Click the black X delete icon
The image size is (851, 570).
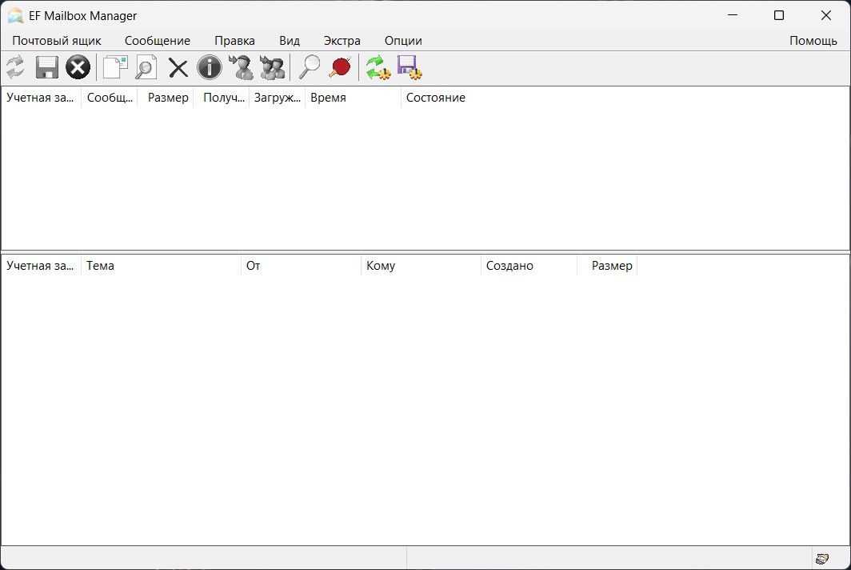[x=178, y=68]
